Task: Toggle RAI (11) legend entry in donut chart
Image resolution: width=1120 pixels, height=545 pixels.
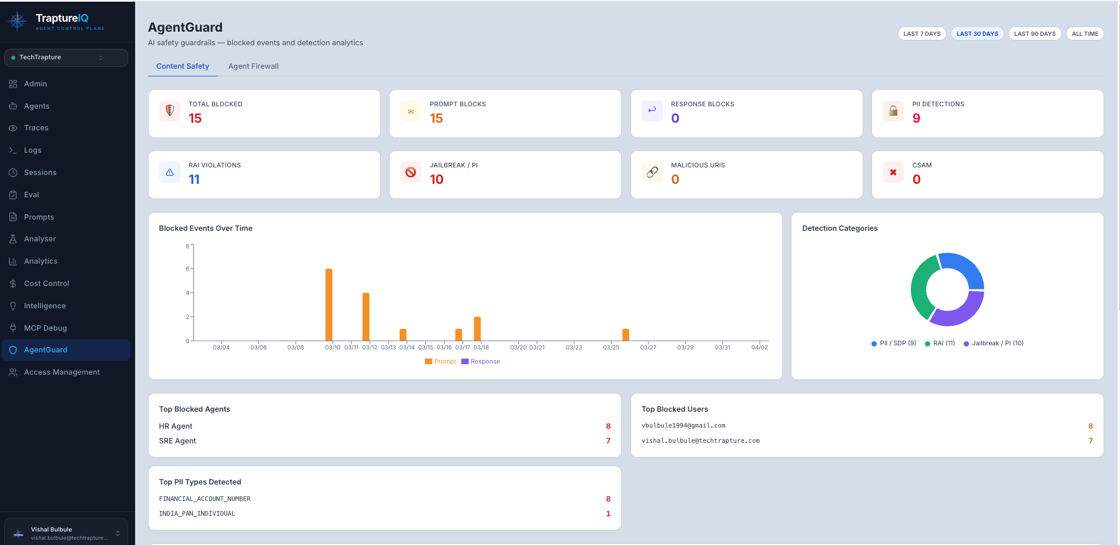Action: click(x=940, y=344)
